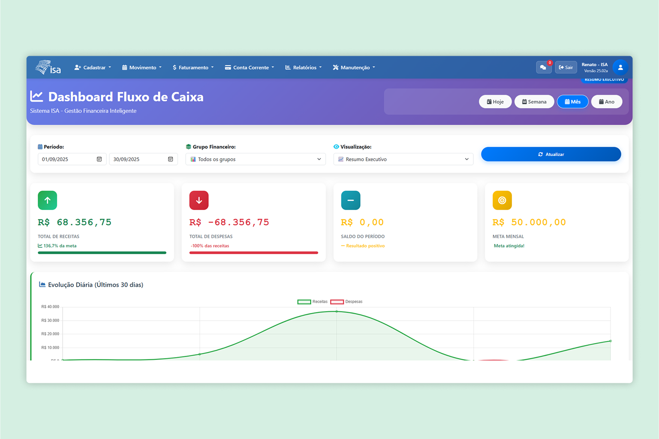Open the Conta Corrente menu
The image size is (659, 439).
tap(249, 67)
